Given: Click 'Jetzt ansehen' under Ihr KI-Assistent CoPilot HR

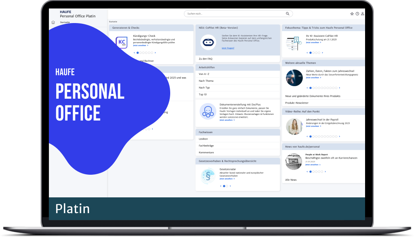Looking at the screenshot, I should click(x=313, y=42).
